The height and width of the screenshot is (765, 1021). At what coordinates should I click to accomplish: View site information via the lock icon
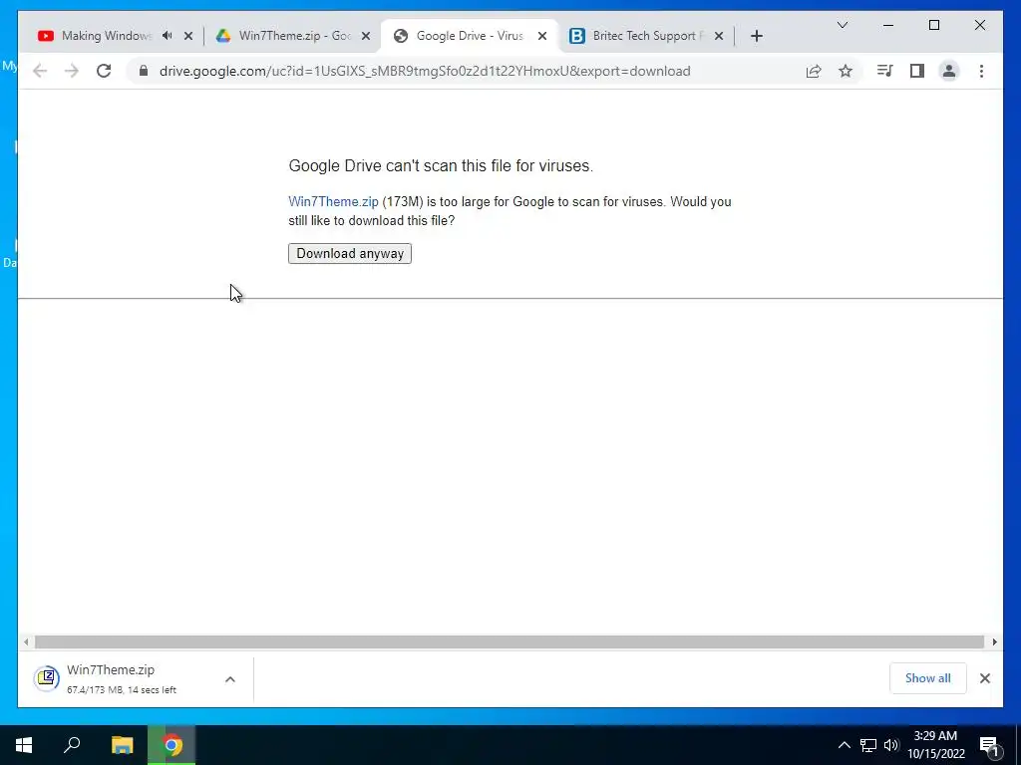coord(144,71)
